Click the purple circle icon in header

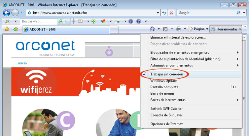coord(109,51)
